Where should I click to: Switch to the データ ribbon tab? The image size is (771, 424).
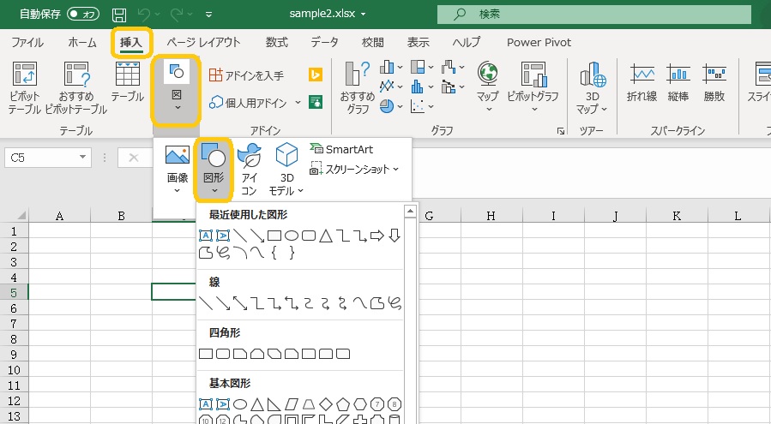(x=324, y=42)
